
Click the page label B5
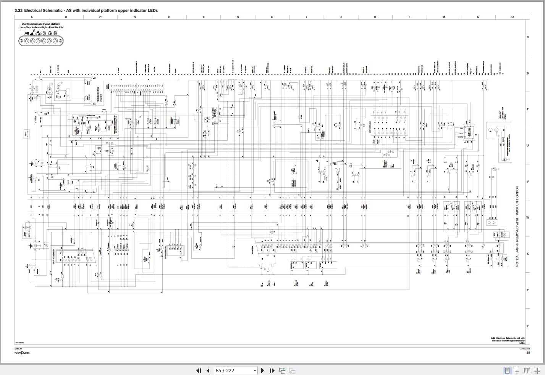click(528, 353)
